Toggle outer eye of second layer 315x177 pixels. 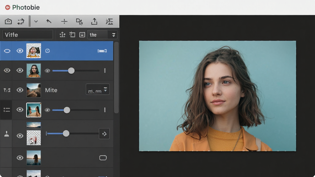pyautogui.click(x=7, y=70)
